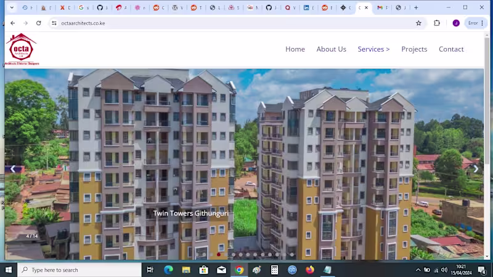Click the Chrome taskbar icon

pos(239,270)
